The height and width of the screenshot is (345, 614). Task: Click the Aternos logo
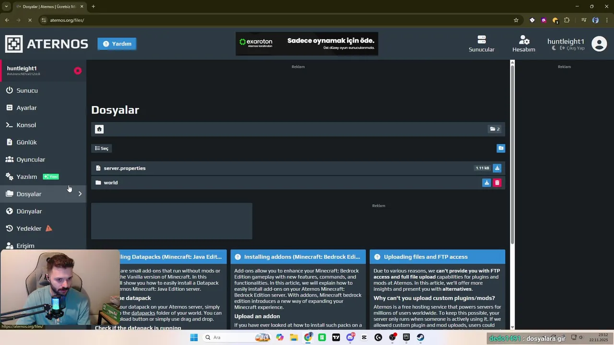click(47, 44)
